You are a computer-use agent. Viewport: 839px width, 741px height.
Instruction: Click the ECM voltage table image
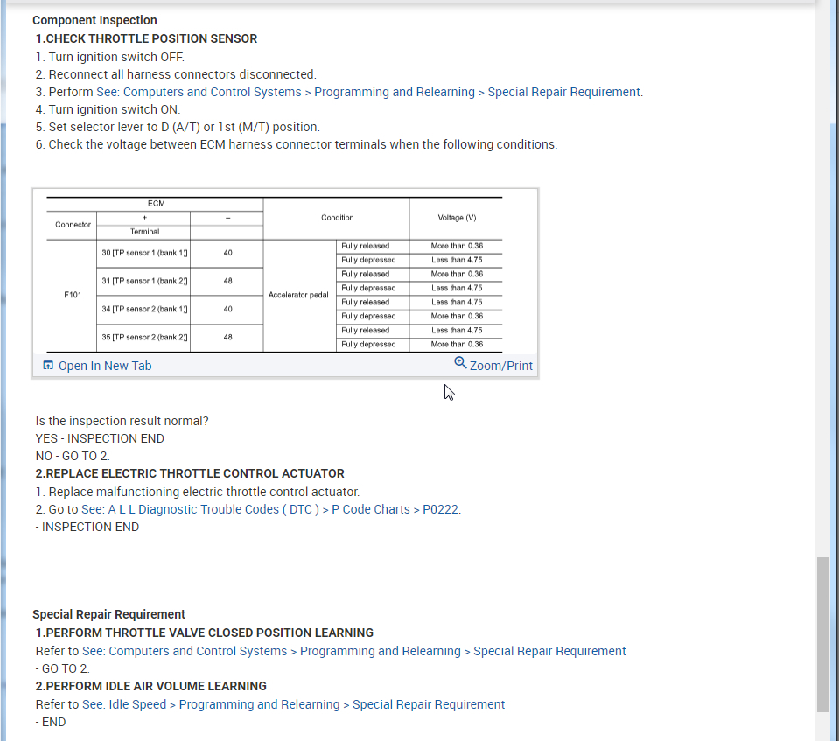point(275,275)
